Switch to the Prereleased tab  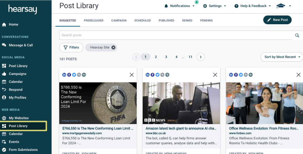tap(93, 20)
